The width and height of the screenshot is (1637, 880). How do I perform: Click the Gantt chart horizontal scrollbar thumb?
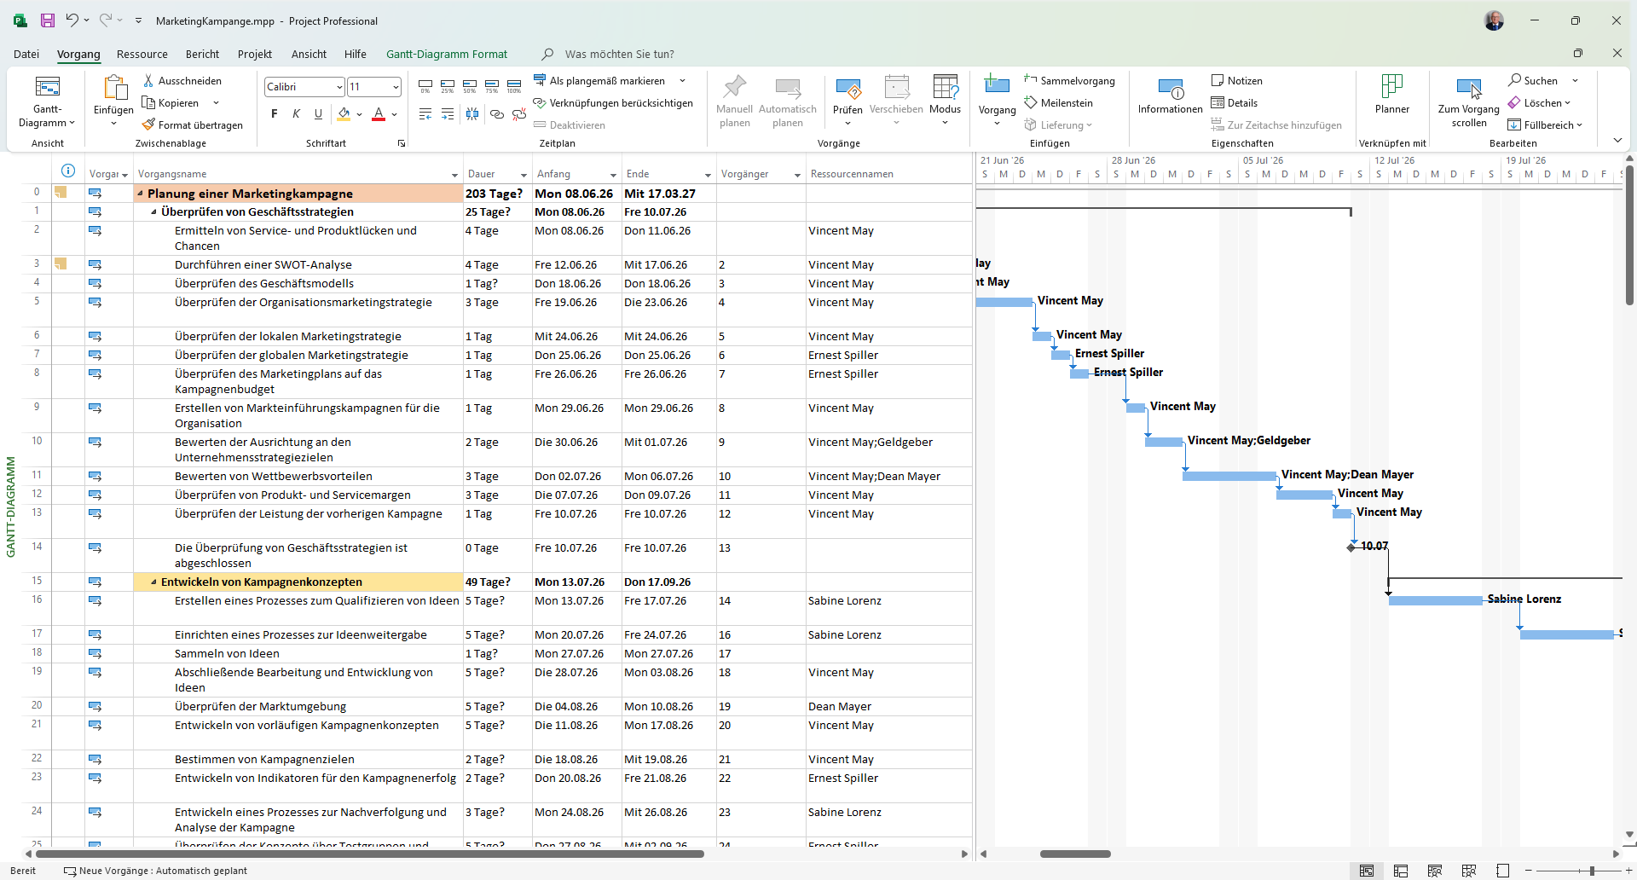1075,854
